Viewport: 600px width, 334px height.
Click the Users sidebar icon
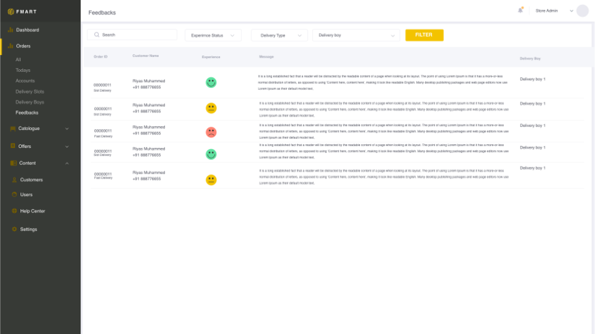(14, 195)
